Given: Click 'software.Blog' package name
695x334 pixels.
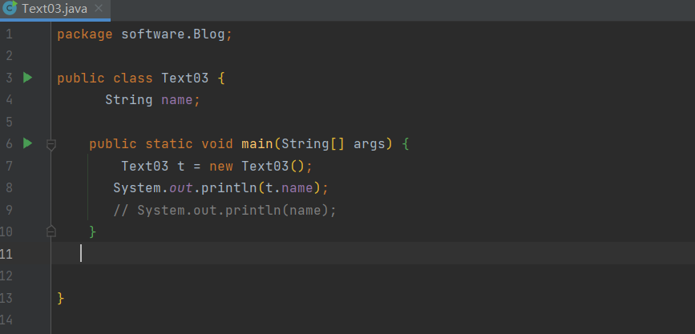Looking at the screenshot, I should [173, 34].
